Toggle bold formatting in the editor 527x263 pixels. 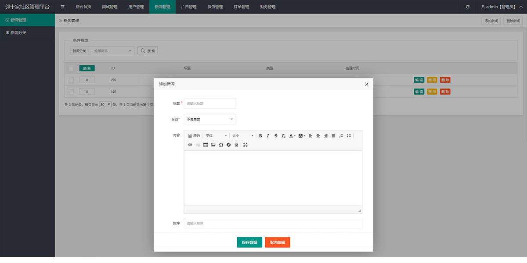(260, 136)
